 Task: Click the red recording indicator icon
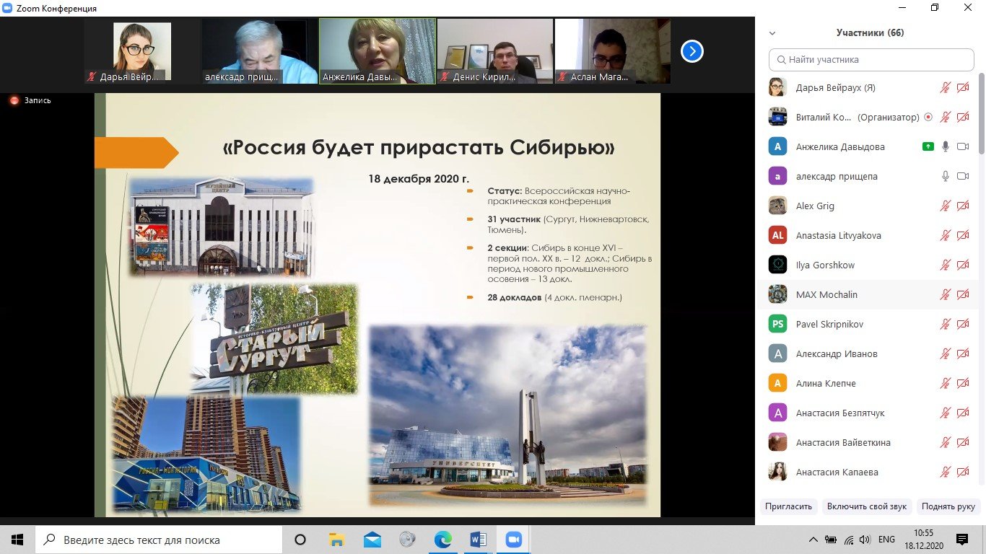(14, 101)
